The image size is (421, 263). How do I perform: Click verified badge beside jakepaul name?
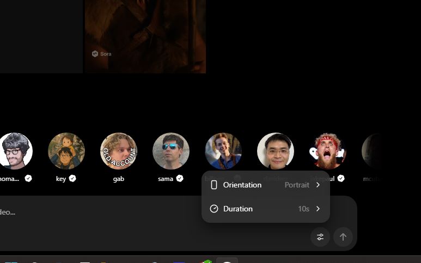[x=341, y=178]
